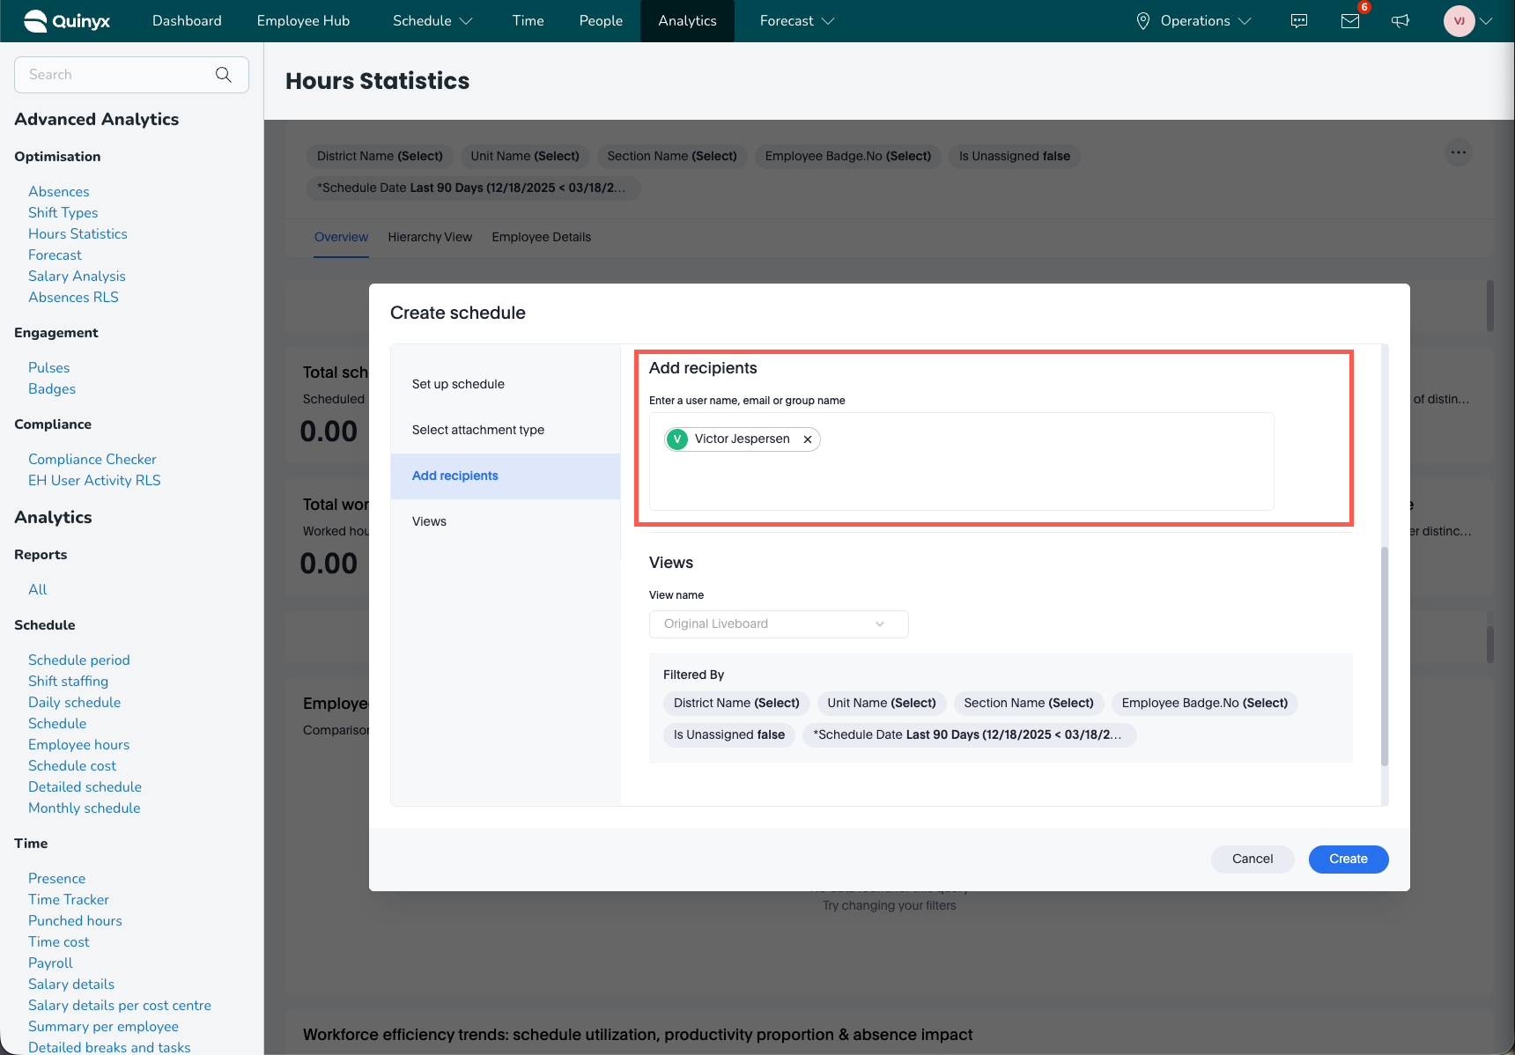Open the Shift Types link

pyautogui.click(x=63, y=213)
